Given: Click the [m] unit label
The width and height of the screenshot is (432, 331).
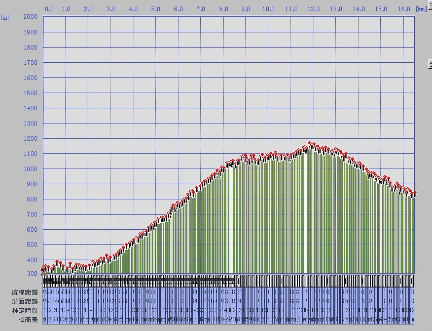Looking at the screenshot, I should tap(5, 17).
